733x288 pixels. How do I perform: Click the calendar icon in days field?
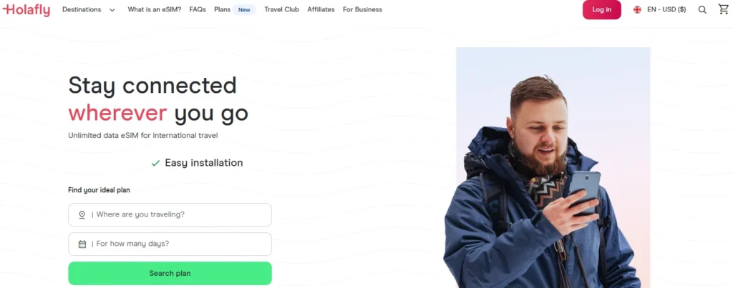82,244
